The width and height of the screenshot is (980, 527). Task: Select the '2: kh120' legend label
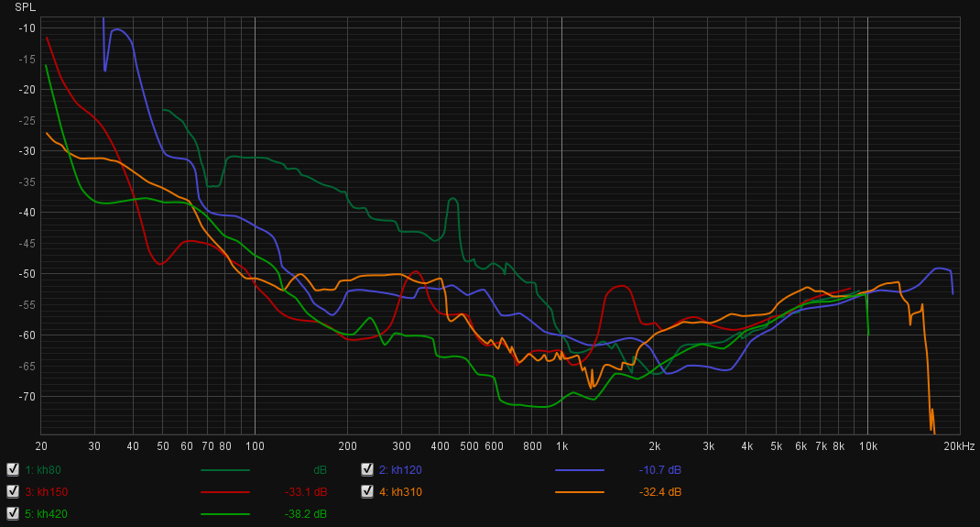400,470
